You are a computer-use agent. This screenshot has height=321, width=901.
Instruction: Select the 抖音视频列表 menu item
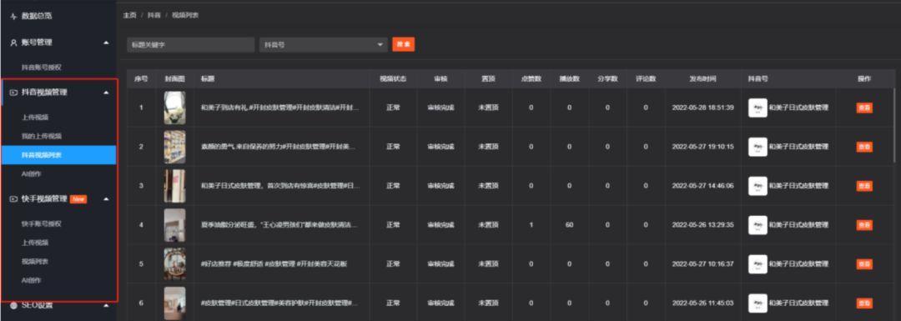point(59,155)
